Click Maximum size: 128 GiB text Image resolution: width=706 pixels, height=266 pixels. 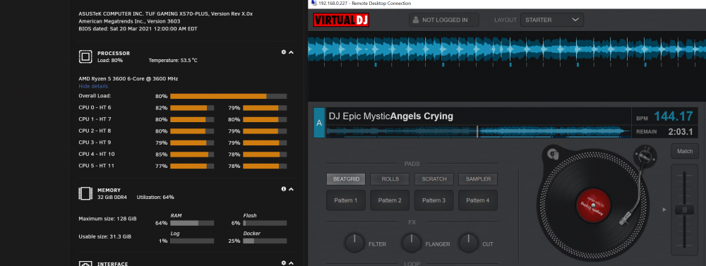coord(107,219)
